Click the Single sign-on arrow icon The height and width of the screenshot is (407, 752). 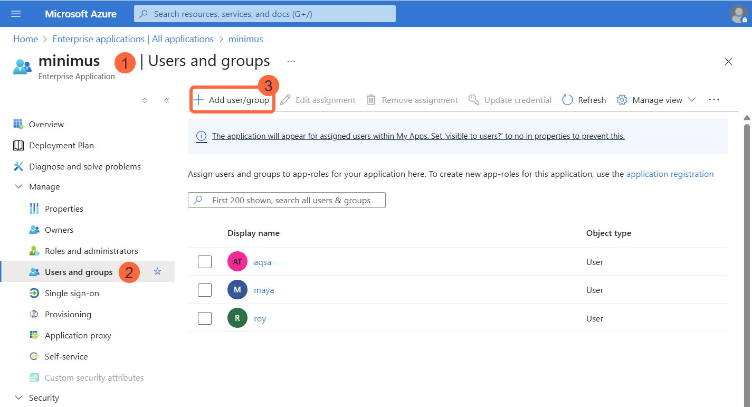(34, 293)
